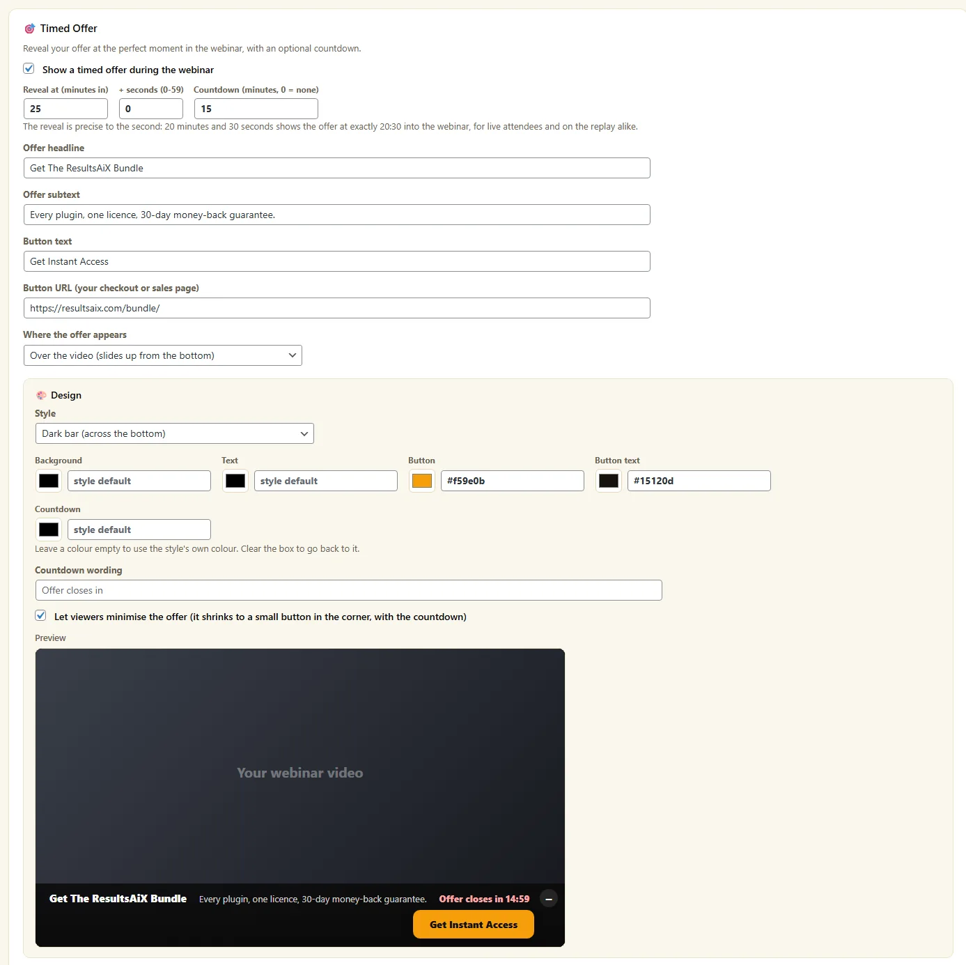966x965 pixels.
Task: Open the 'Where the offer appears' dropdown
Action: (x=163, y=355)
